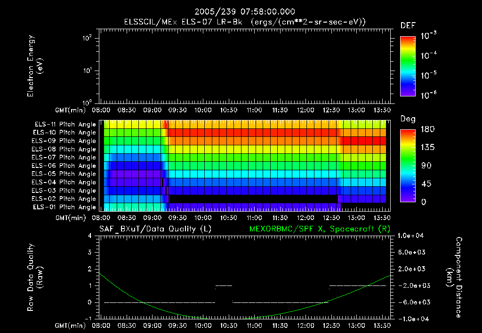Click GMT(min) label of the data quality panel

click(x=71, y=325)
